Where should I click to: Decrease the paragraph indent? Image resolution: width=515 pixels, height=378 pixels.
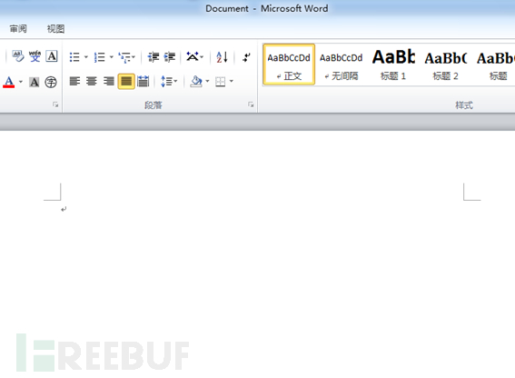coord(154,57)
